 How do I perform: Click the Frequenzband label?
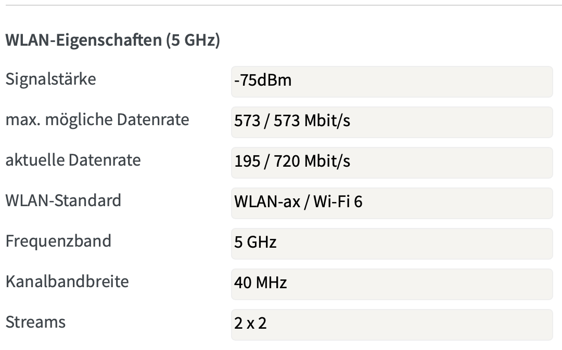(x=58, y=241)
